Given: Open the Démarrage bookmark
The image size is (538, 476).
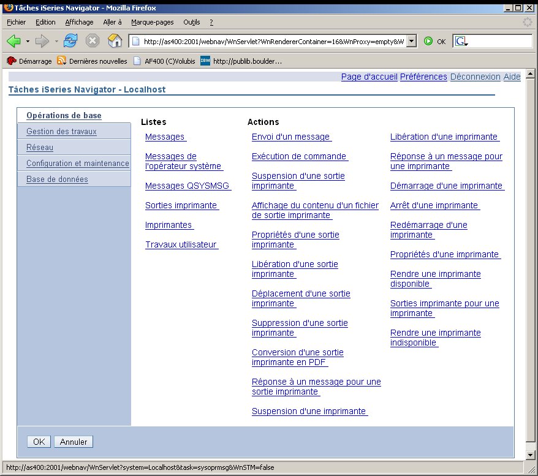Looking at the screenshot, I should click(x=29, y=61).
